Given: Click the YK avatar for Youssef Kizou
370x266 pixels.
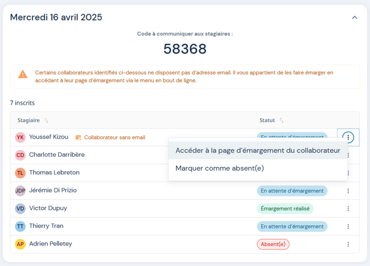Looking at the screenshot, I should 20,137.
